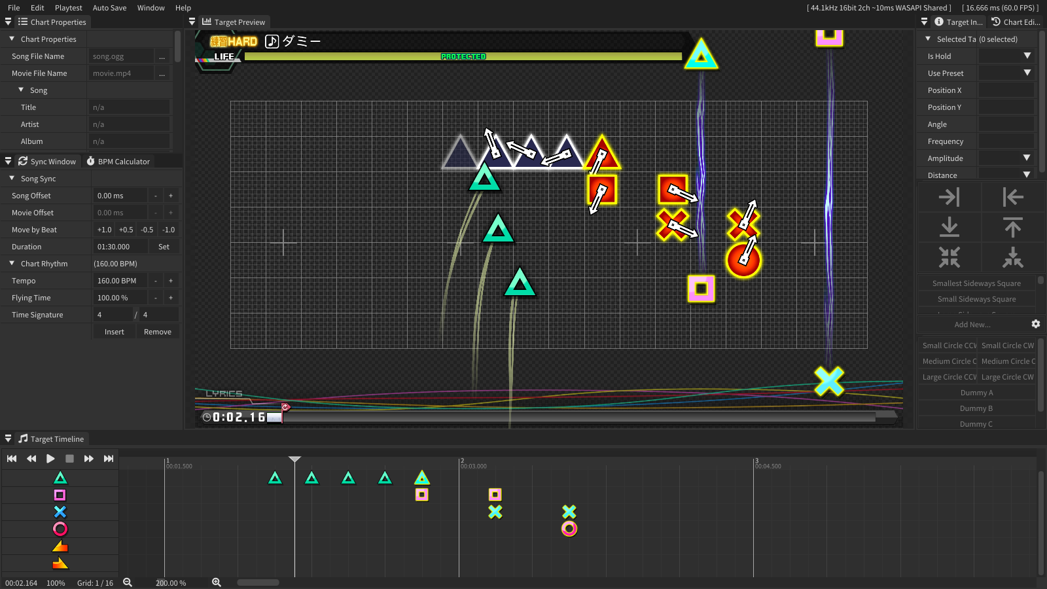
Task: Browse for Song File Name with ellipsis button
Action: coord(162,56)
